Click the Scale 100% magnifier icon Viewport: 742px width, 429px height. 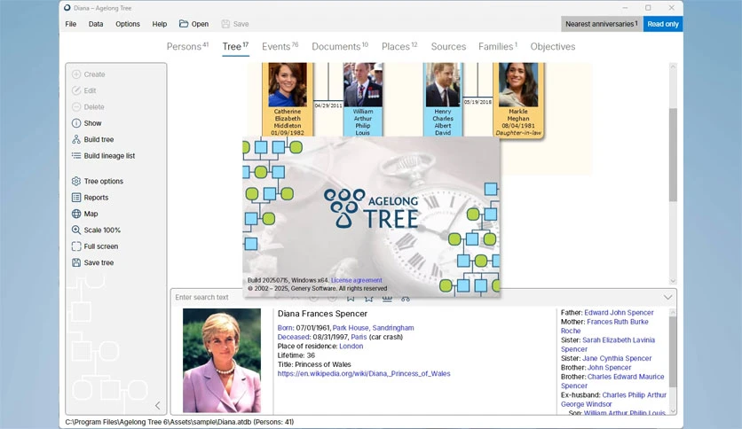[76, 230]
